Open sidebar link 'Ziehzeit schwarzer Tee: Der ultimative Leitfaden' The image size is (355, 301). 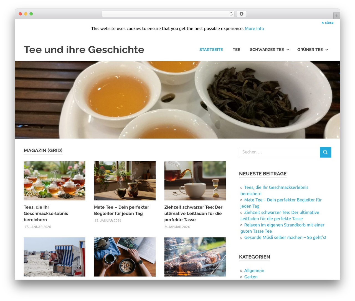tap(280, 215)
